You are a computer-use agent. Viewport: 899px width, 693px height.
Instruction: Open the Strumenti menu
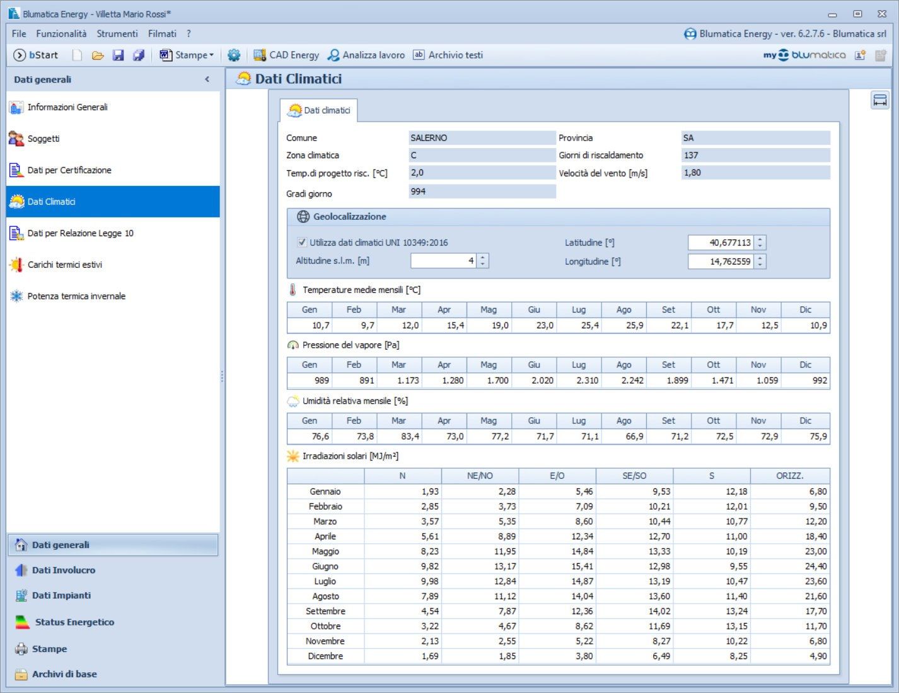pyautogui.click(x=117, y=34)
